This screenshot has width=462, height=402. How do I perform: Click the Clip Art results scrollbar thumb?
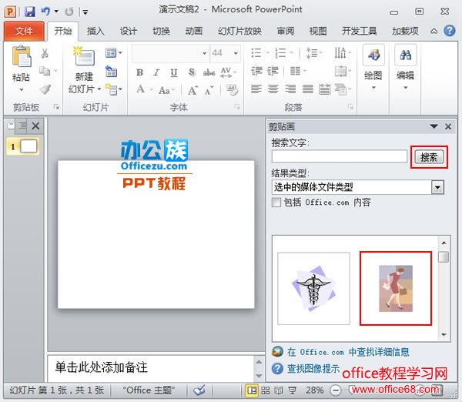coord(444,256)
